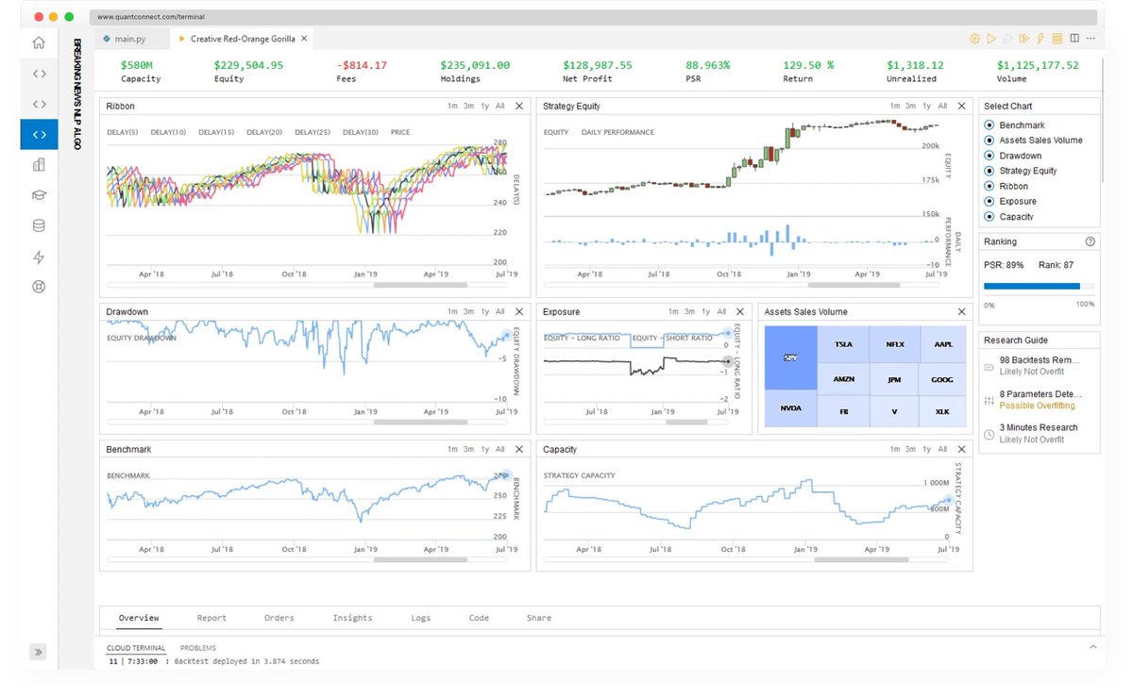Viewport: 1133px width, 698px height.
Task: Open the PROBLEMS view in the bottom panel
Action: (x=197, y=648)
